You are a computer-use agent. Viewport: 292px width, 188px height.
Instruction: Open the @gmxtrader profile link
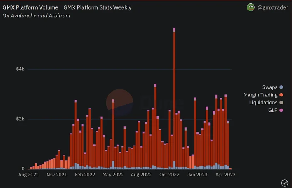tap(273, 7)
